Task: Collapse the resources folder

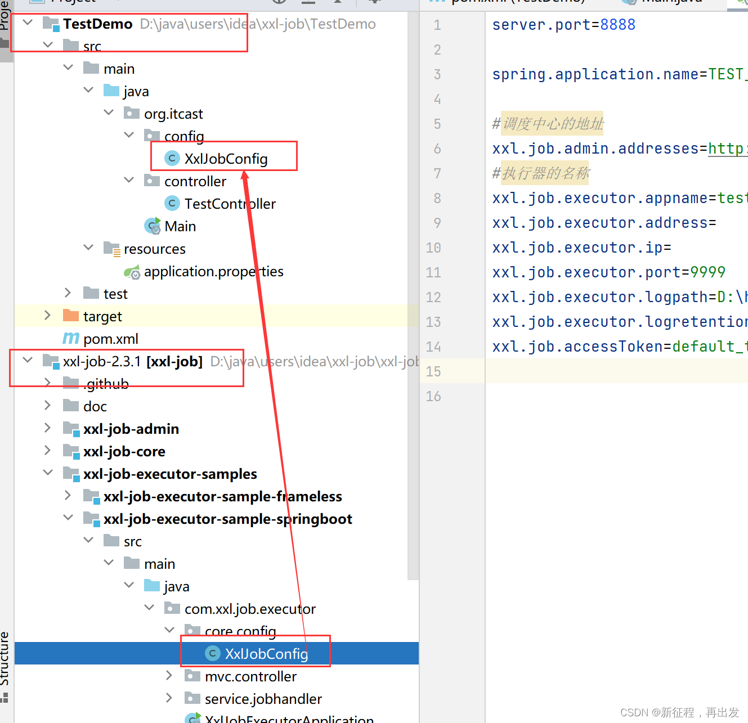Action: [88, 248]
